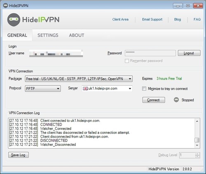Select log line 'Client connected to uk1.hideipvpn.com.'
Screen dimensions: 206x174
(x=70, y=121)
